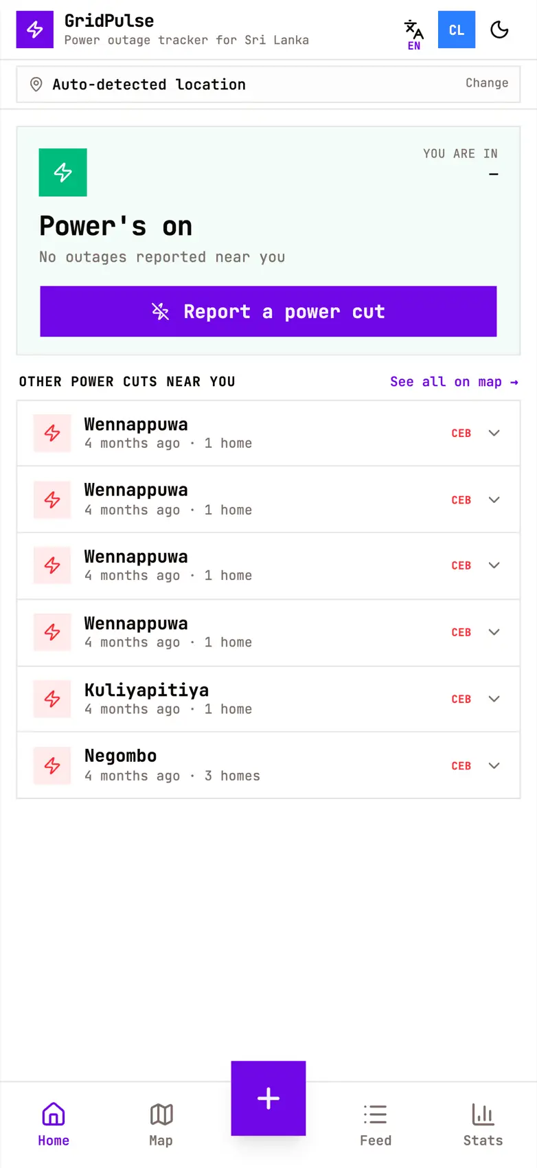Expand the Kuliyapitiya outage chevron

coord(494,699)
